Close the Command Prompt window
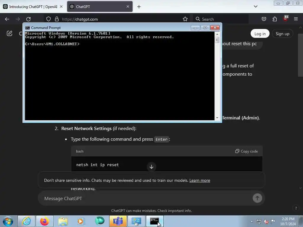This screenshot has height=227, width=303. tap(215, 28)
